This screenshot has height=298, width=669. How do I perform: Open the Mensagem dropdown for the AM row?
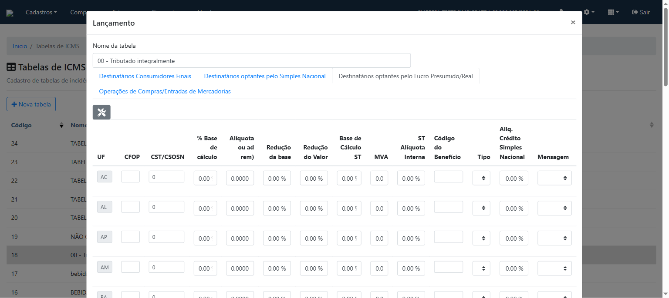coord(554,268)
